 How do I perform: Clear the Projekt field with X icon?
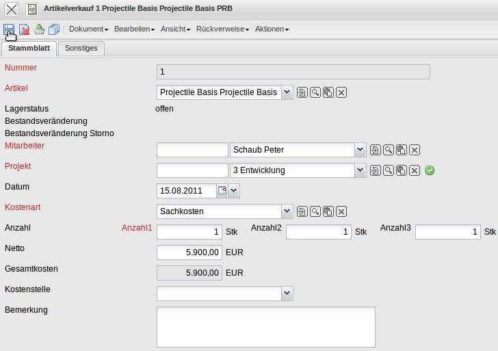pos(414,170)
